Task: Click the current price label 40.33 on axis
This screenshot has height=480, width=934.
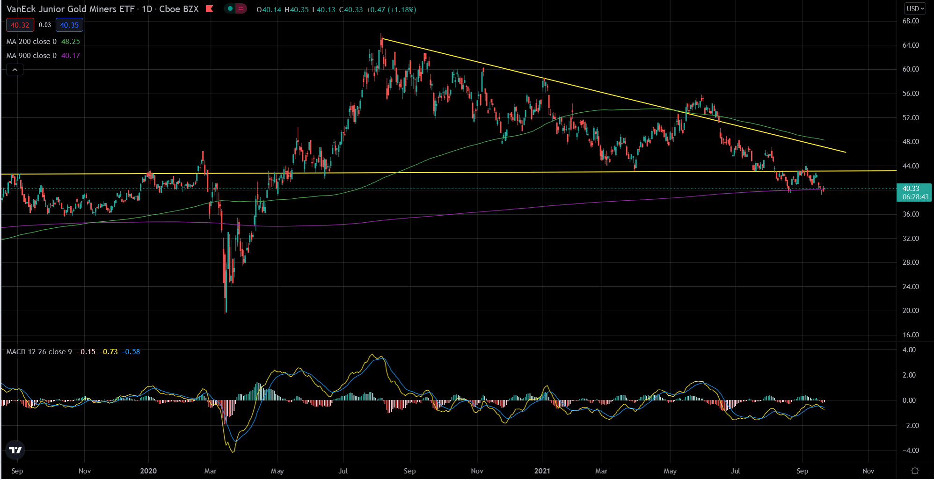Action: (911, 189)
